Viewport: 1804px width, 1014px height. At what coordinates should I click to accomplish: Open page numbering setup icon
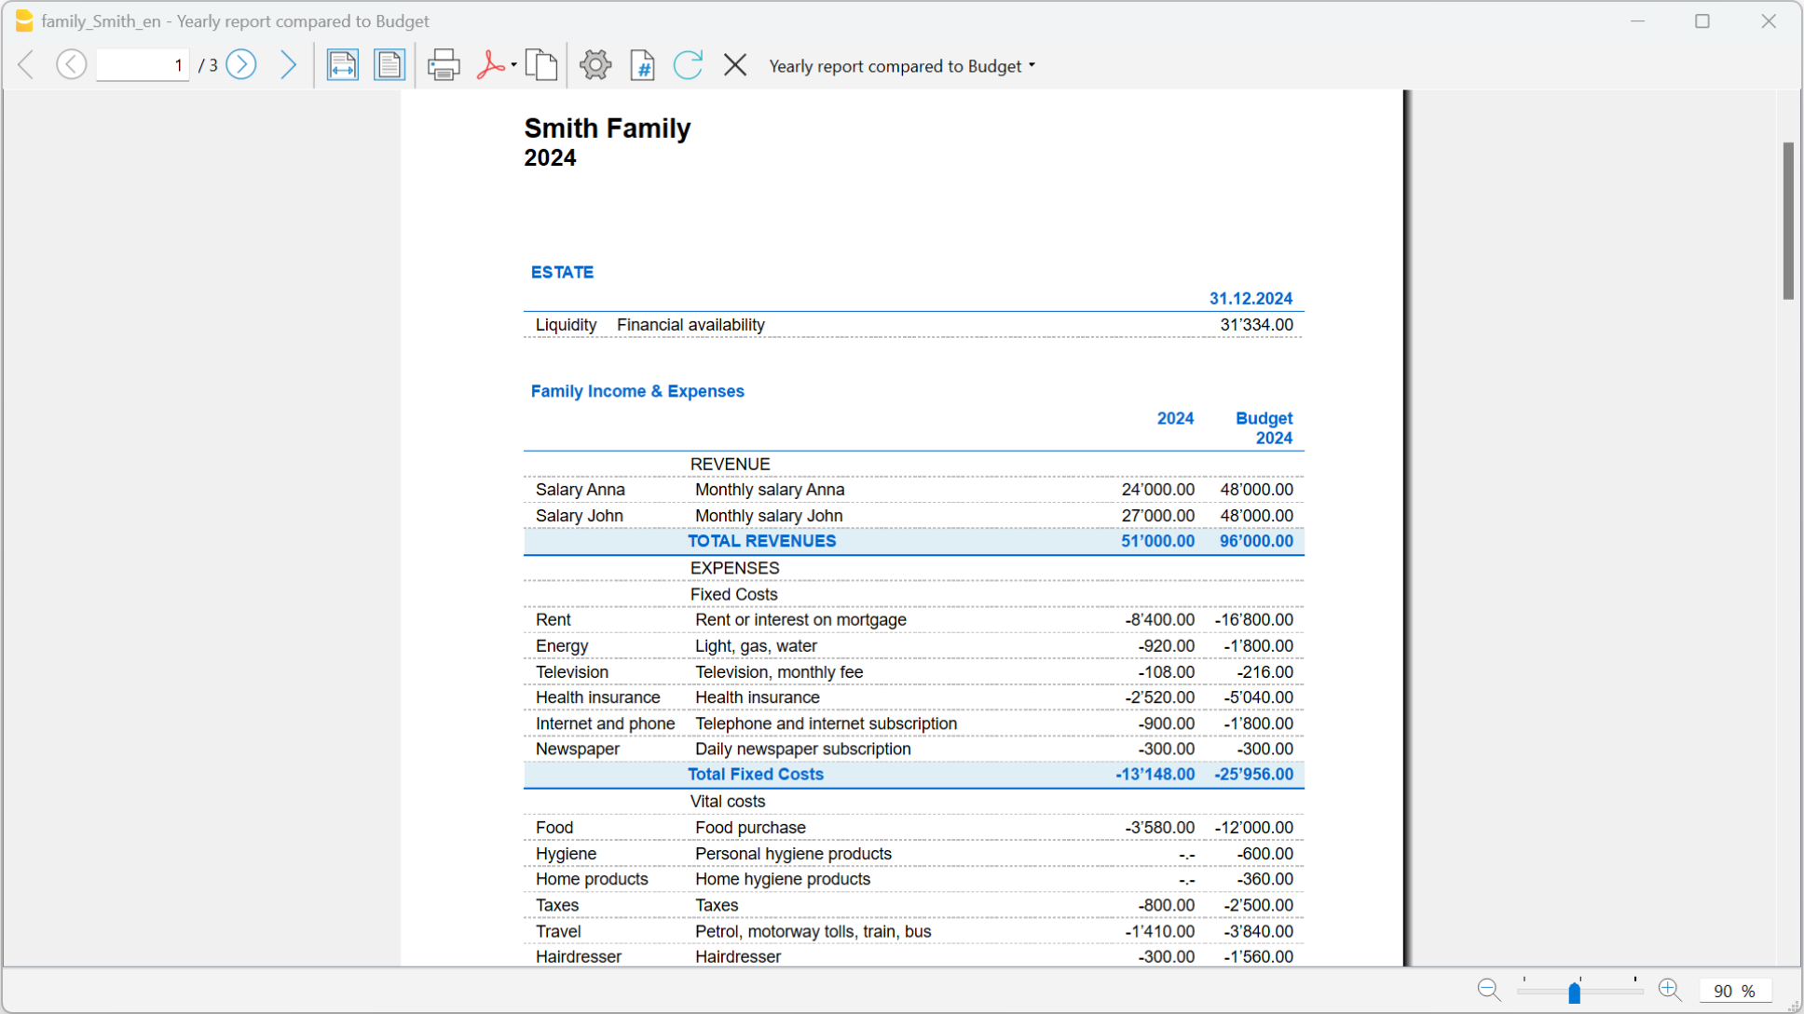pos(642,65)
